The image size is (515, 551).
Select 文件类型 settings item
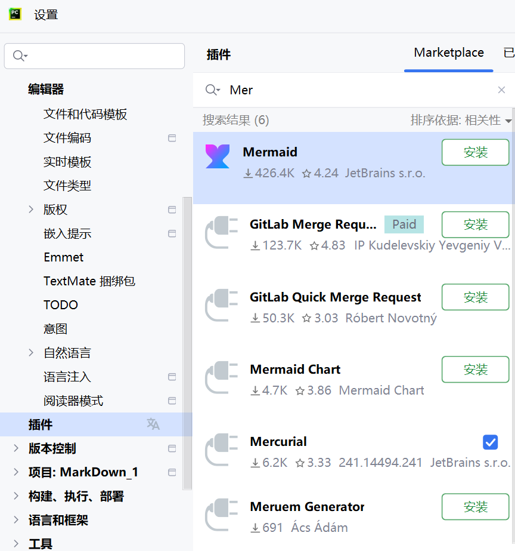(67, 186)
